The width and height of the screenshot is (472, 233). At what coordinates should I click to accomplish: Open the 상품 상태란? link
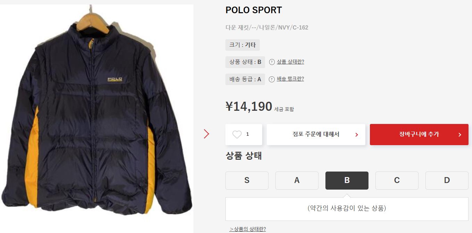pos(290,62)
